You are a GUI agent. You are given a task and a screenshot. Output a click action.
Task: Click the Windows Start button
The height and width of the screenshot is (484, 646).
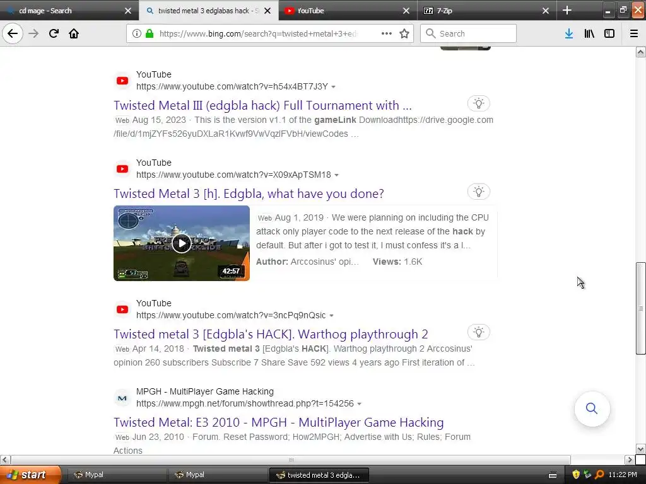[x=30, y=475]
